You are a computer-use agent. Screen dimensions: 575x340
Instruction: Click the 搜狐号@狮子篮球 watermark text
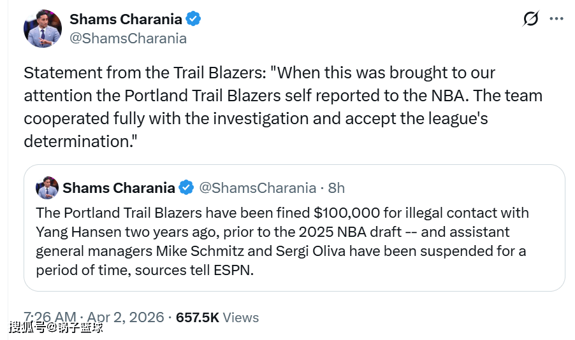[x=56, y=327]
